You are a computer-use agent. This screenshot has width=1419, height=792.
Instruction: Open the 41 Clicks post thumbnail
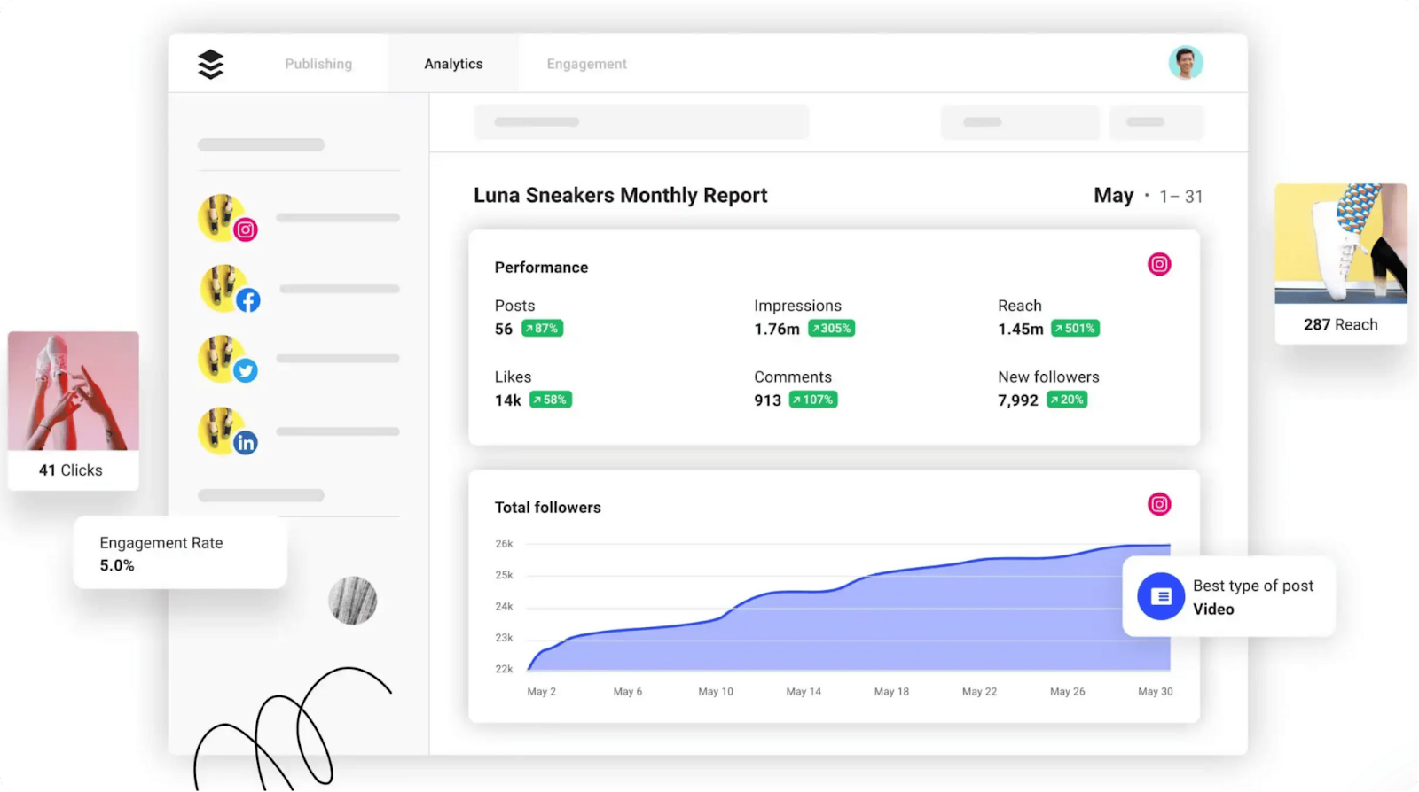(74, 392)
